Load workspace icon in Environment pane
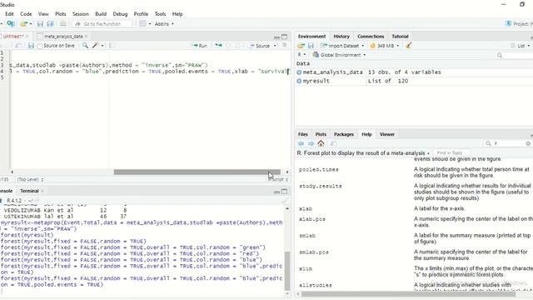 301,46
